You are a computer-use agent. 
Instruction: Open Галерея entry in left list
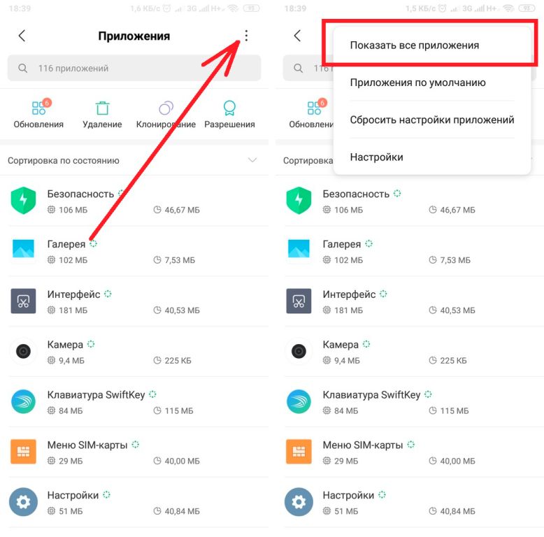click(134, 251)
